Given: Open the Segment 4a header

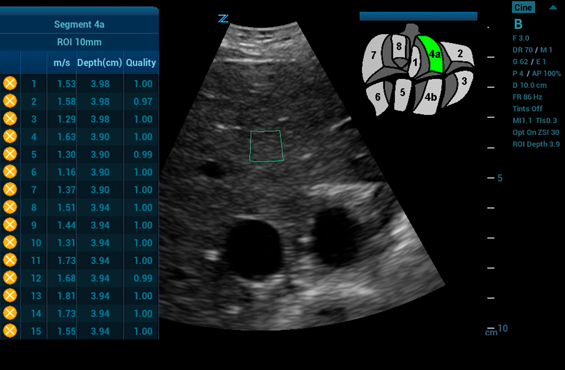Looking at the screenshot, I should click(x=79, y=24).
